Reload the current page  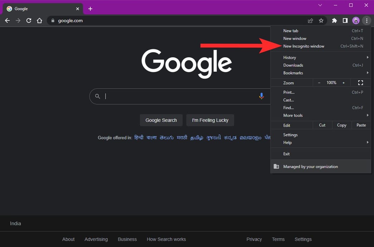point(29,20)
